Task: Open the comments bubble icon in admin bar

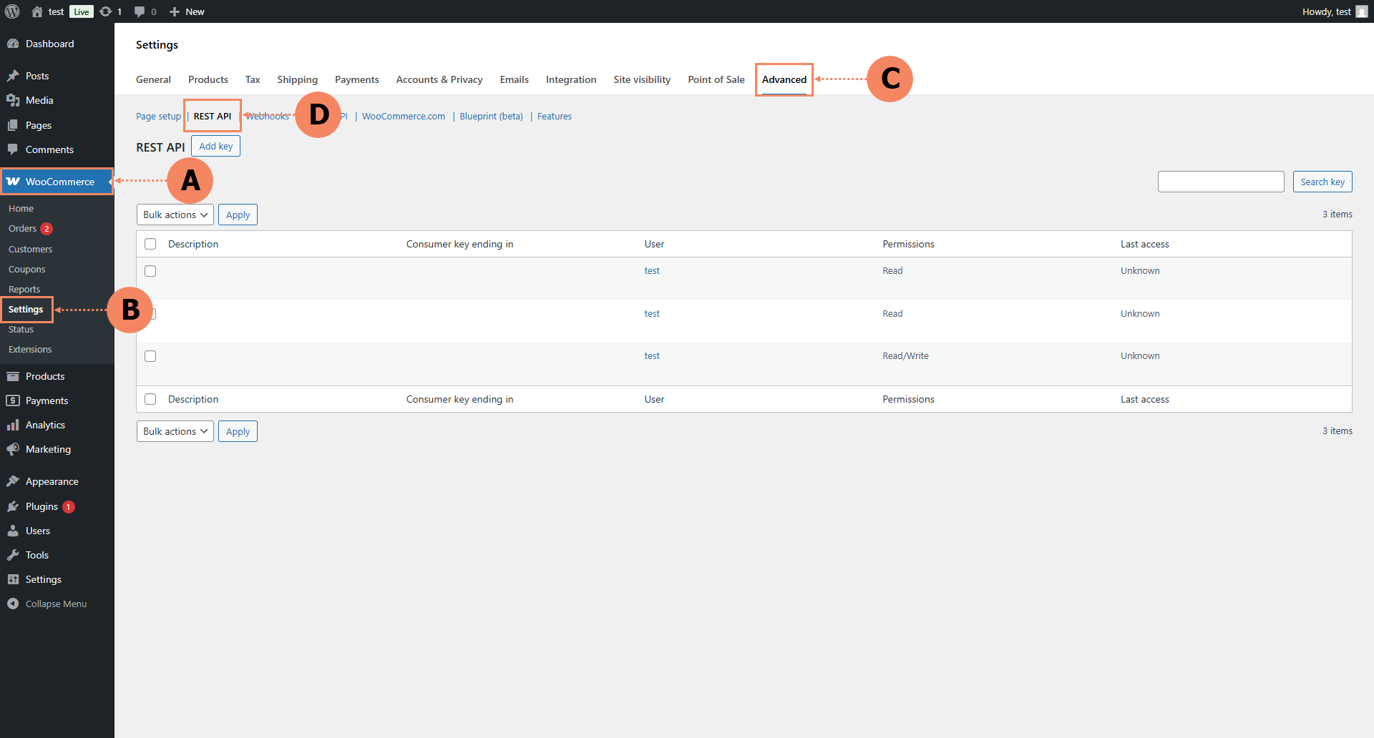Action: pyautogui.click(x=140, y=11)
